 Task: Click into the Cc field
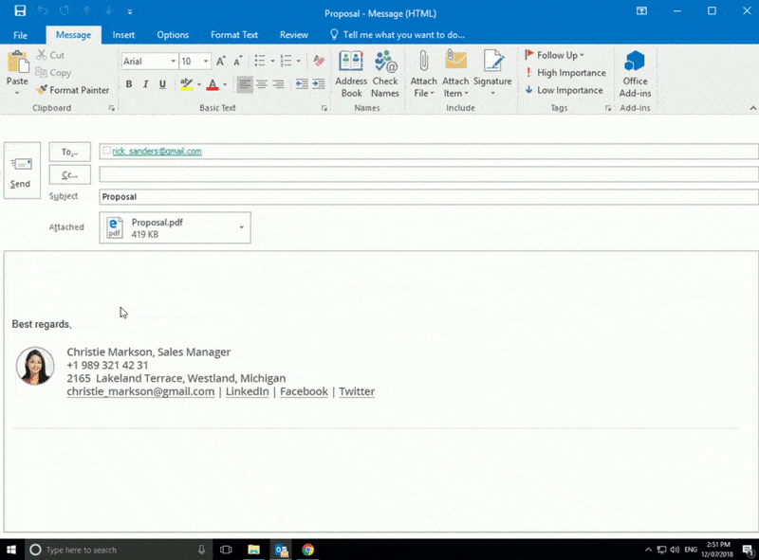[x=427, y=174]
